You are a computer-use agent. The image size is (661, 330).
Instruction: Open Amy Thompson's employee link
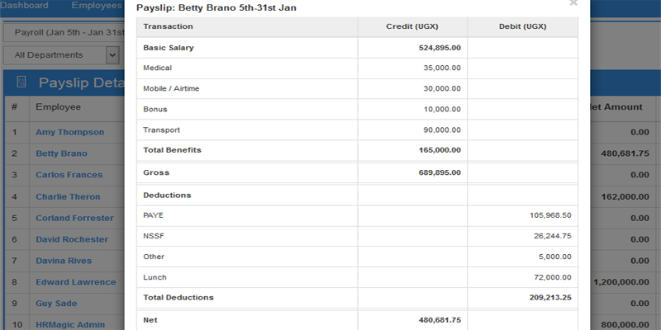(x=70, y=132)
